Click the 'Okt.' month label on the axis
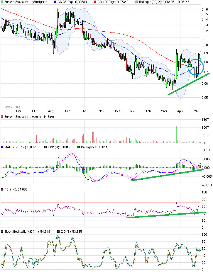 click(84, 111)
